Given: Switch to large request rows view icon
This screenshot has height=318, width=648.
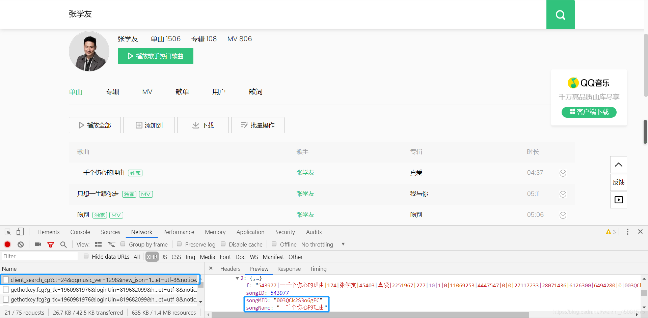Looking at the screenshot, I should 98,244.
